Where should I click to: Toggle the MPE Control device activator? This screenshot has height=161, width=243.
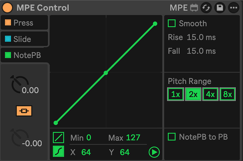point(7,7)
